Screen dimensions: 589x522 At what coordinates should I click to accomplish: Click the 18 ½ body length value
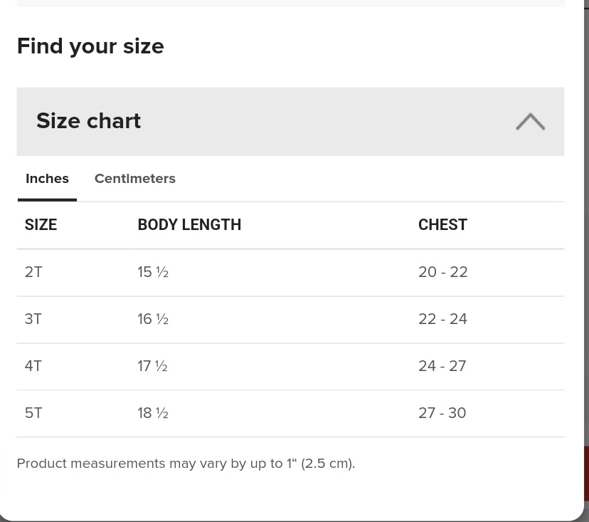tap(153, 413)
